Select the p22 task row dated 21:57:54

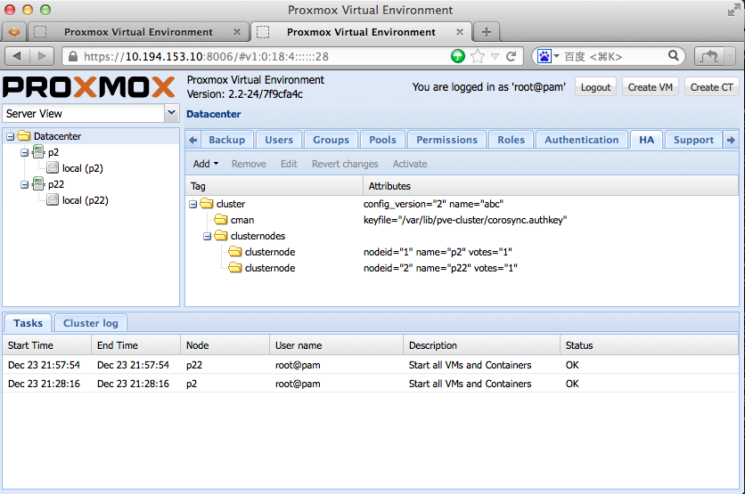(x=370, y=364)
